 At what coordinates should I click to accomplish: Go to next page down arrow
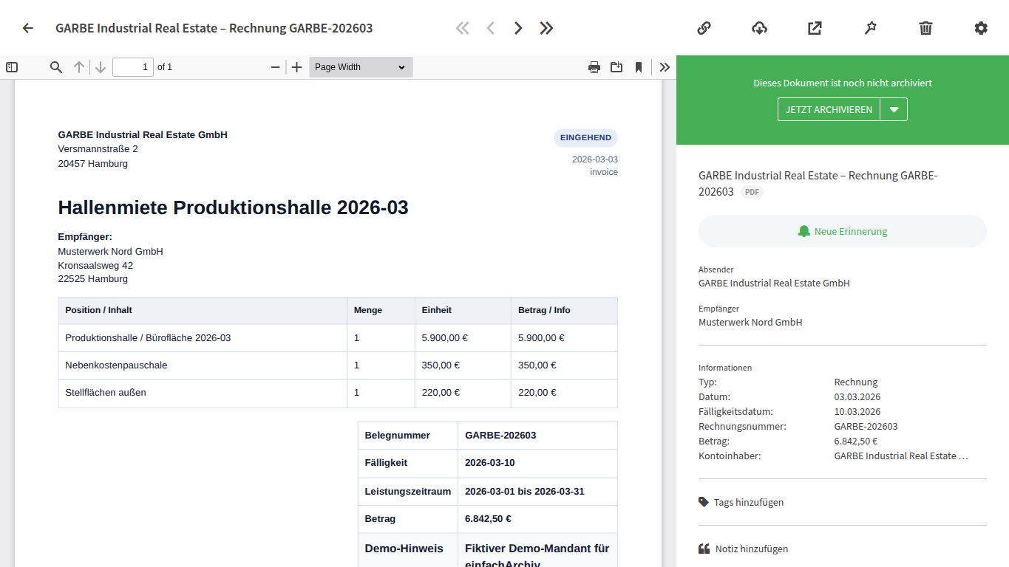pyautogui.click(x=101, y=67)
